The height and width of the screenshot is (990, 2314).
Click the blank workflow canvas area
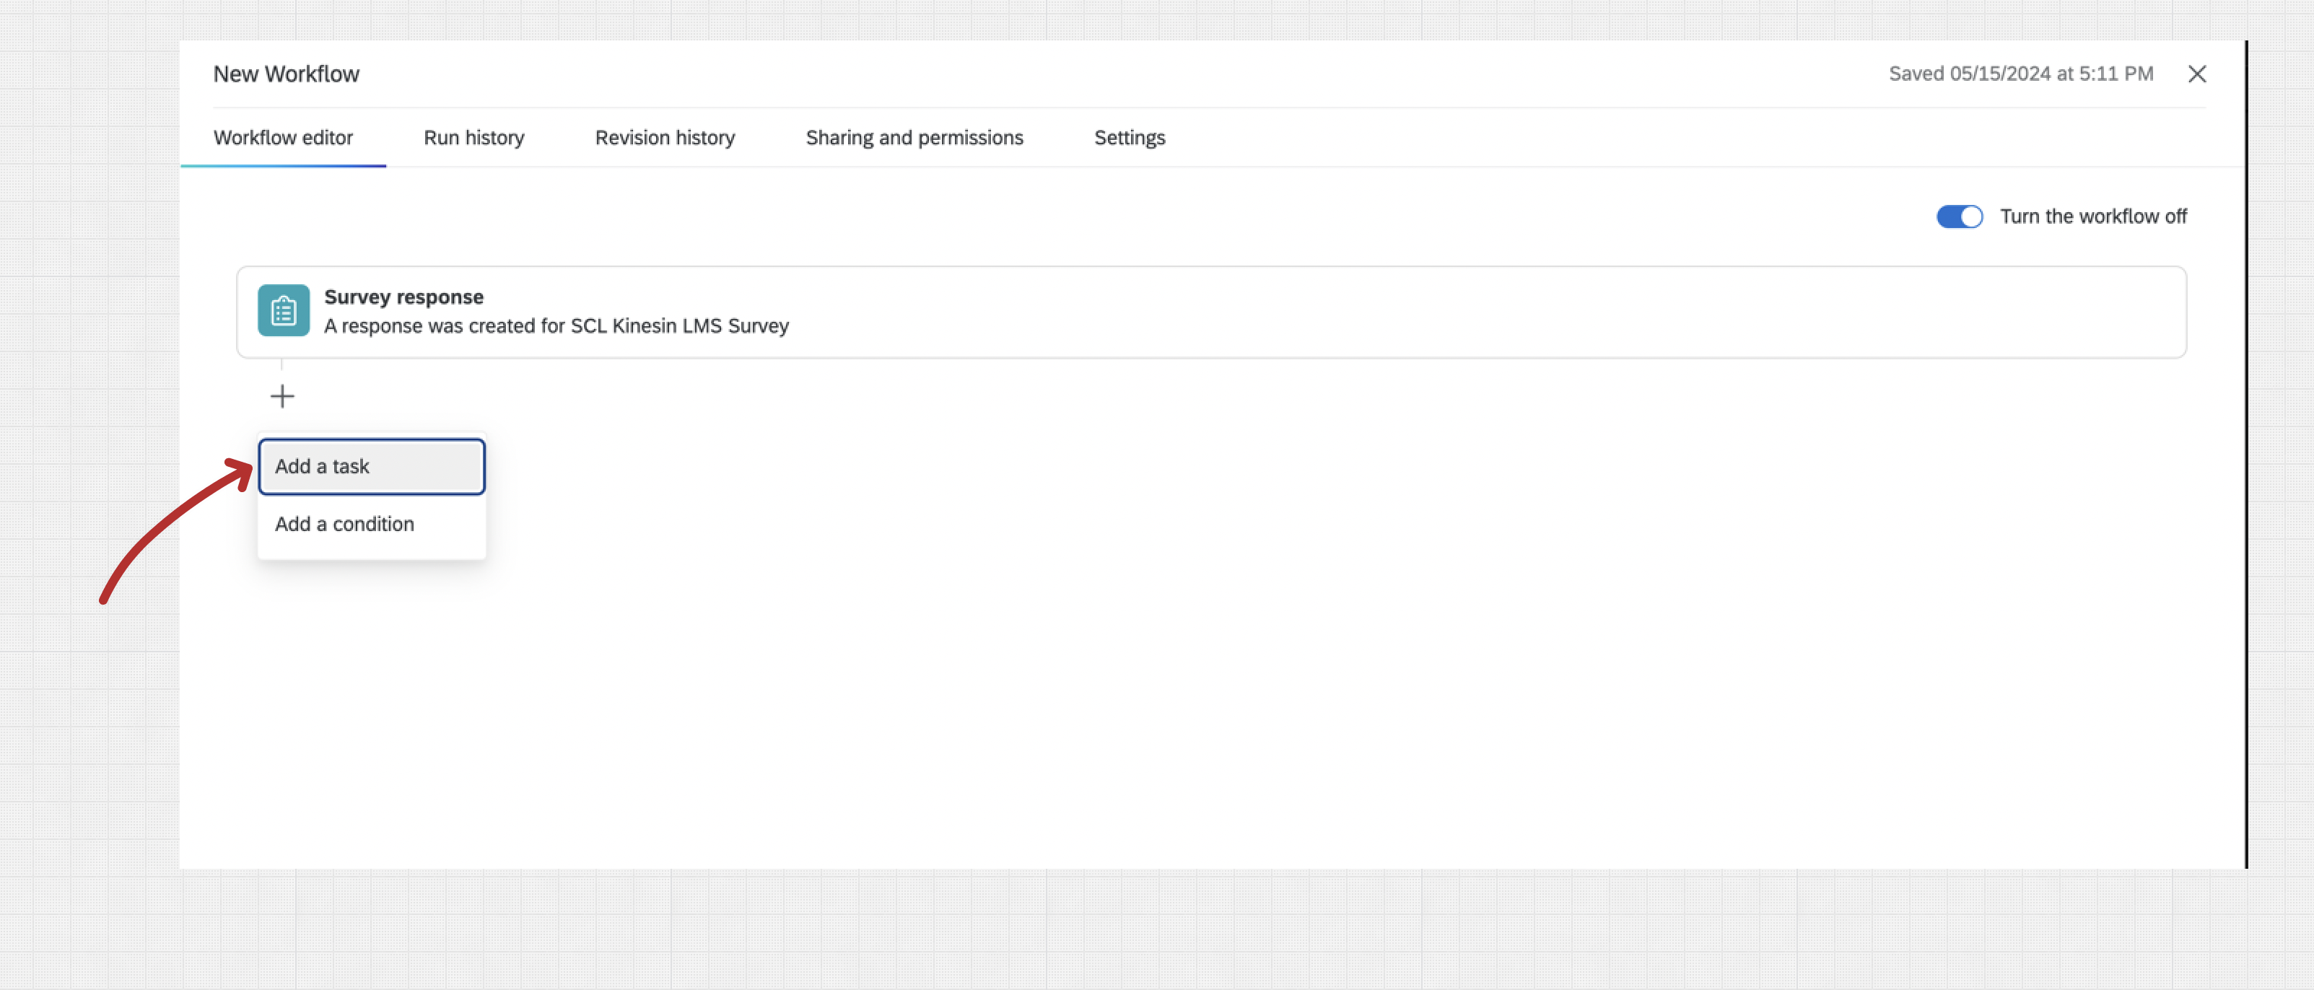(1257, 674)
